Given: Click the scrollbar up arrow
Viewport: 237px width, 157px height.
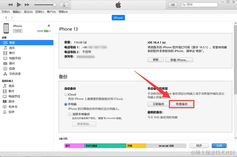Looking at the screenshot, I should (236, 23).
